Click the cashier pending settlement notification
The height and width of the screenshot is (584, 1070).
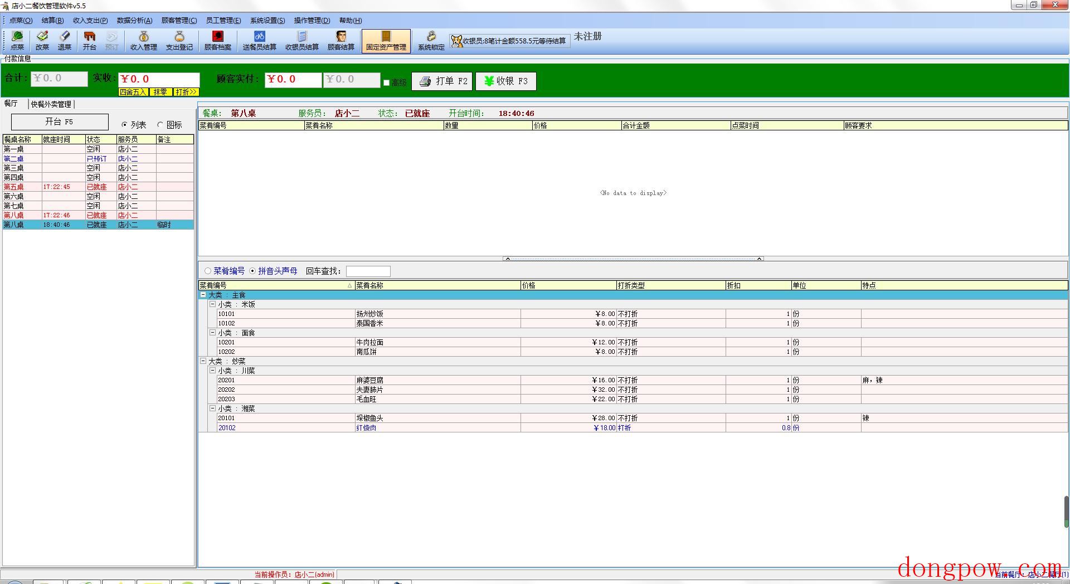(x=509, y=41)
